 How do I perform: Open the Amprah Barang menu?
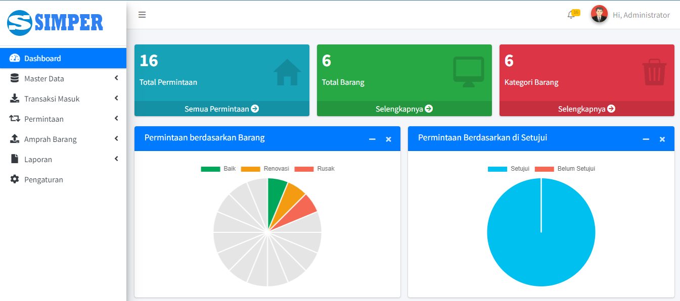pyautogui.click(x=63, y=139)
